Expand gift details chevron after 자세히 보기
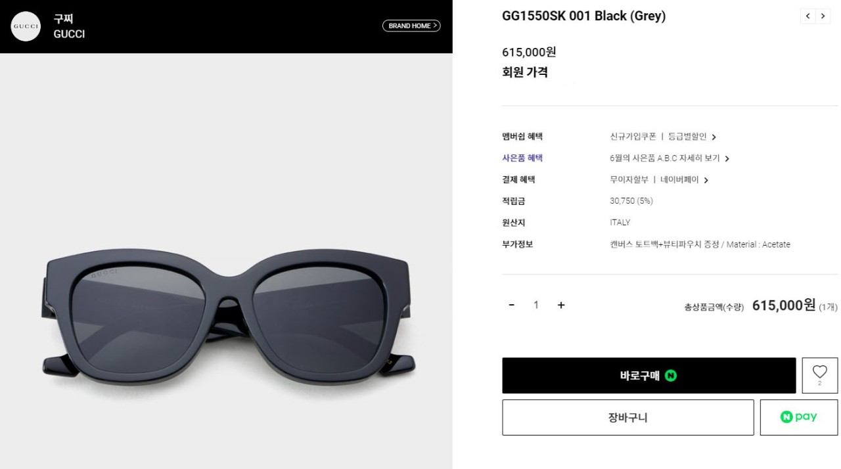Image resolution: width=841 pixels, height=469 pixels. pos(727,158)
